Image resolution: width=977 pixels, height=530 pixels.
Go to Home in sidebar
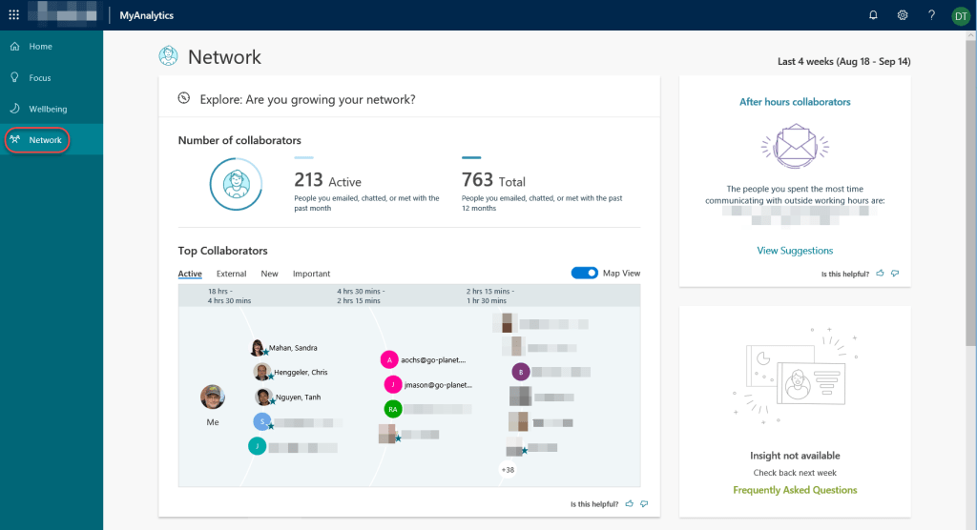click(40, 47)
